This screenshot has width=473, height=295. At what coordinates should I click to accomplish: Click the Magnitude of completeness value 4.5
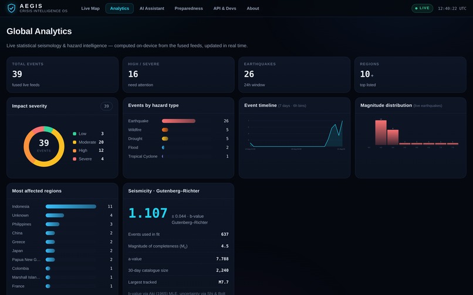point(225,246)
